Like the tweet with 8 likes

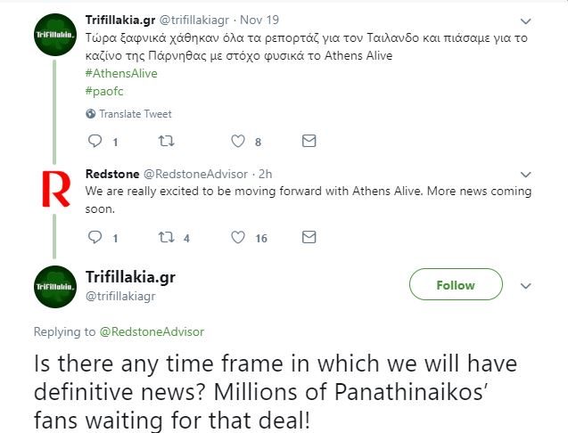click(x=238, y=141)
